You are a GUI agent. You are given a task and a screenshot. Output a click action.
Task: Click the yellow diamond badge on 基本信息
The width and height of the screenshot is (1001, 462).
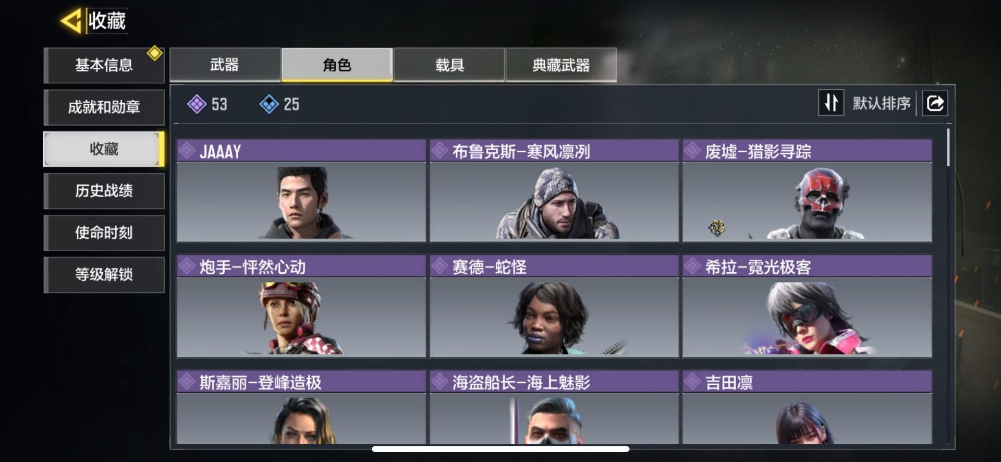click(x=154, y=53)
